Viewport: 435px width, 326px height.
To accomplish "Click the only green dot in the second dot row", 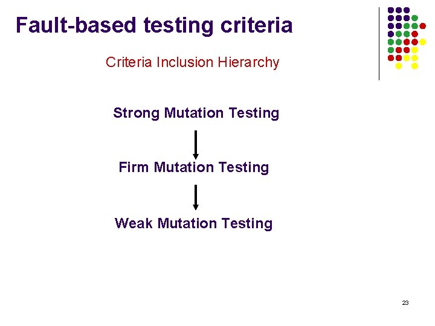I will 414,19.
